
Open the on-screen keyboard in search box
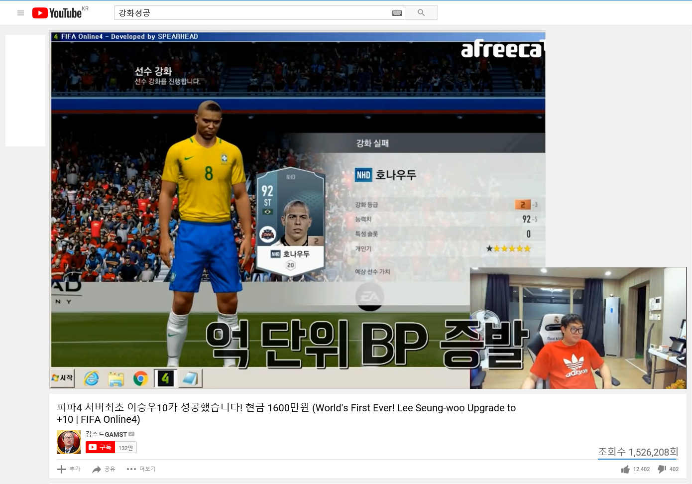pos(397,13)
